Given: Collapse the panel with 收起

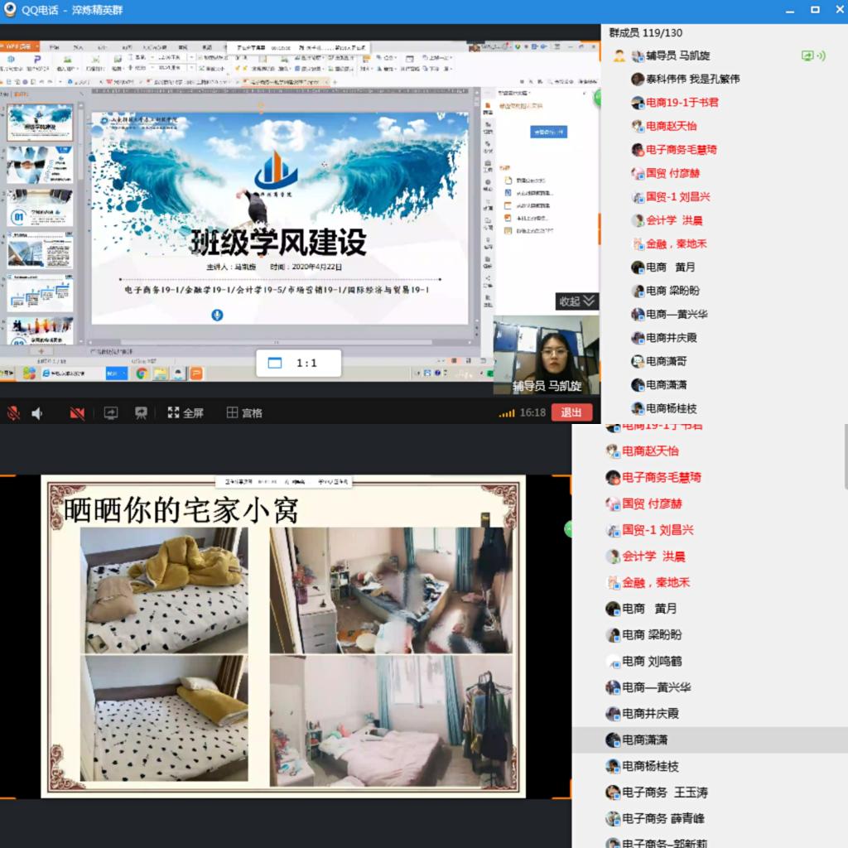Looking at the screenshot, I should [x=576, y=301].
